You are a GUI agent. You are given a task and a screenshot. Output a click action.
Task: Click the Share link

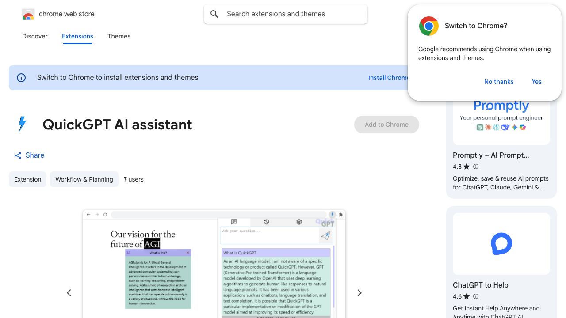(29, 155)
